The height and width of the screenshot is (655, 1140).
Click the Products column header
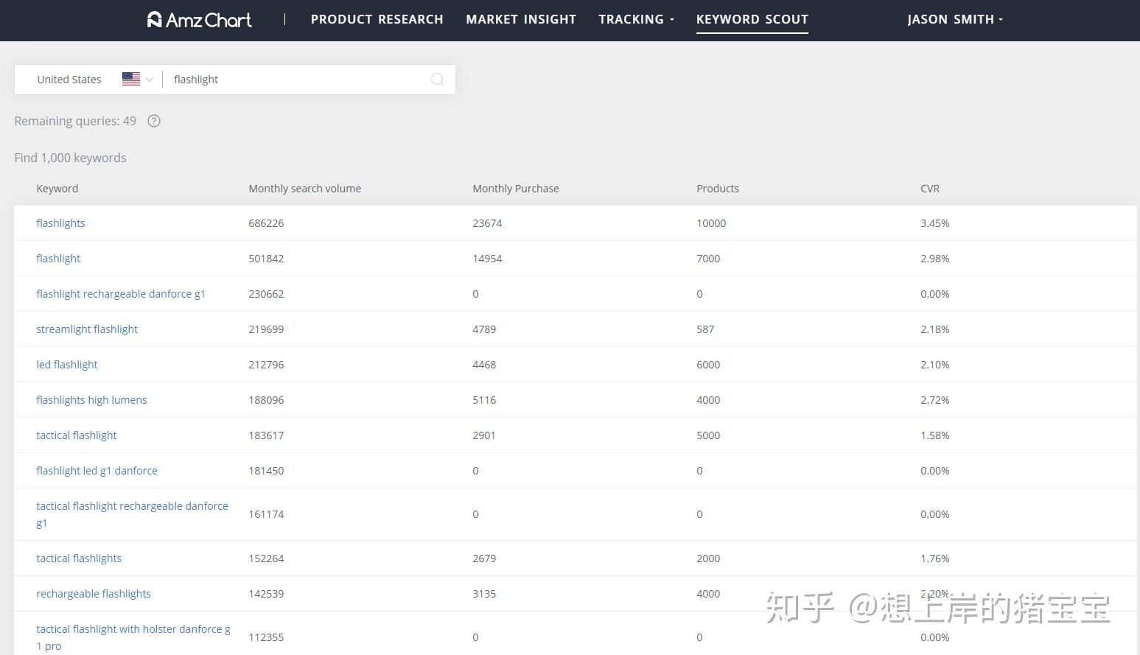718,189
